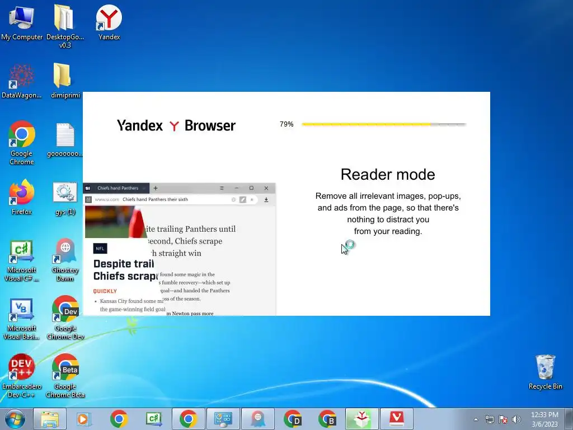Click the Reader mode preview screenshot
Viewport: 573px width, 430px height.
pyautogui.click(x=180, y=249)
